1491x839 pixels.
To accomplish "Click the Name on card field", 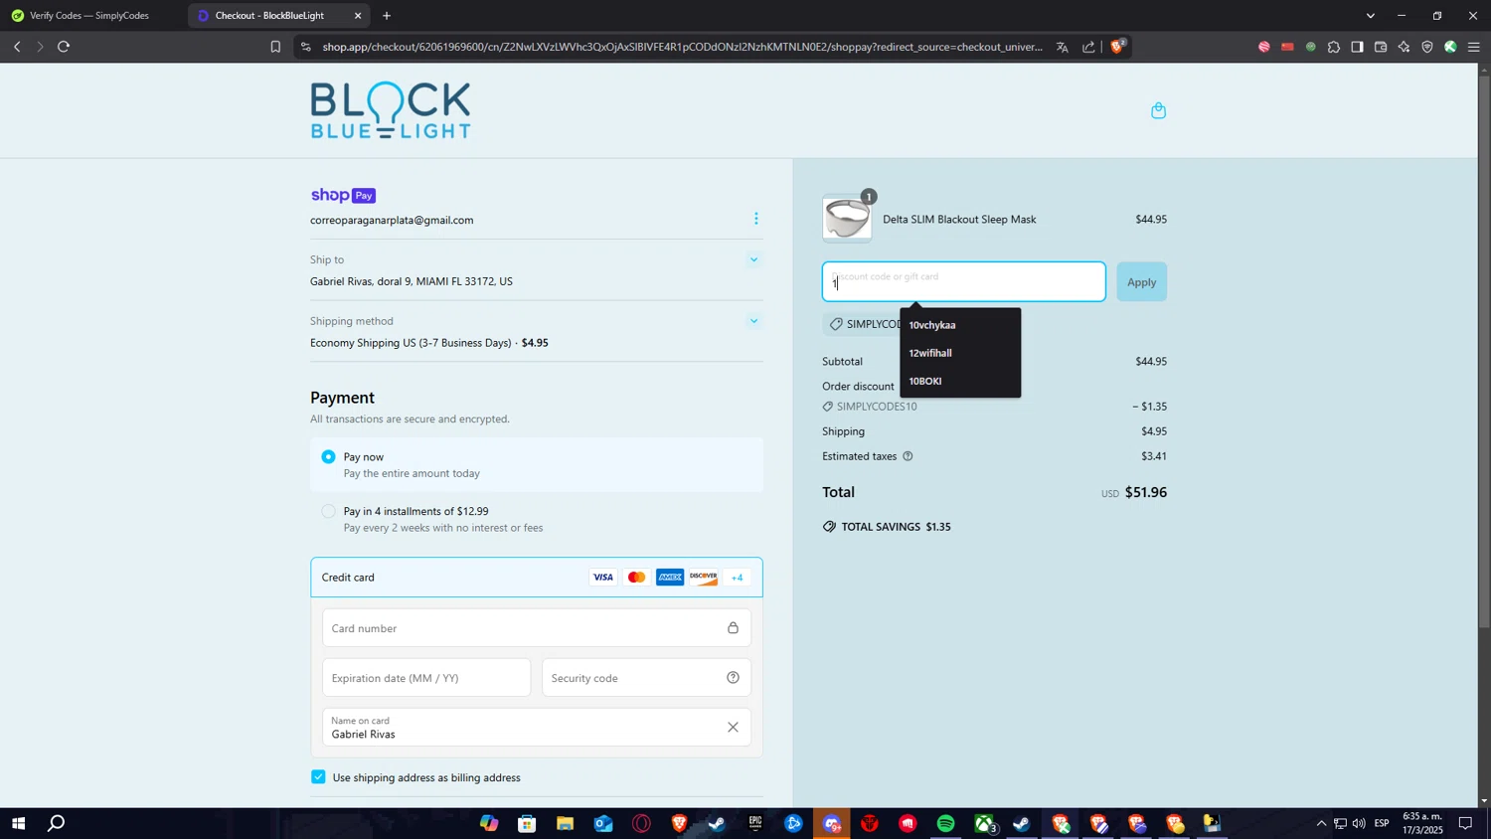I will (537, 728).
